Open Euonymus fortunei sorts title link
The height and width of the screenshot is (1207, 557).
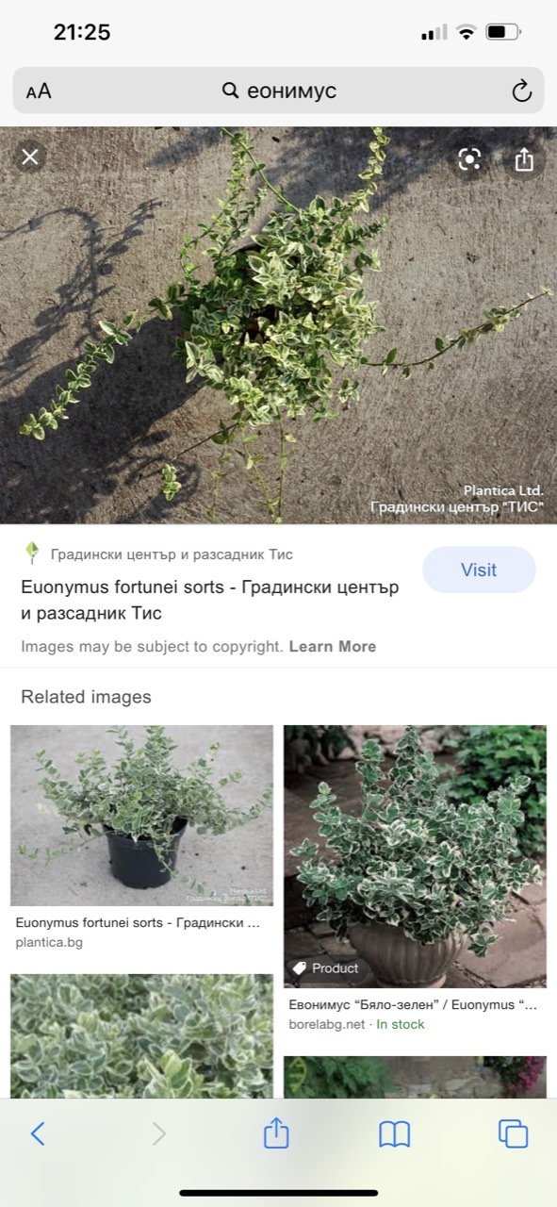tap(210, 600)
